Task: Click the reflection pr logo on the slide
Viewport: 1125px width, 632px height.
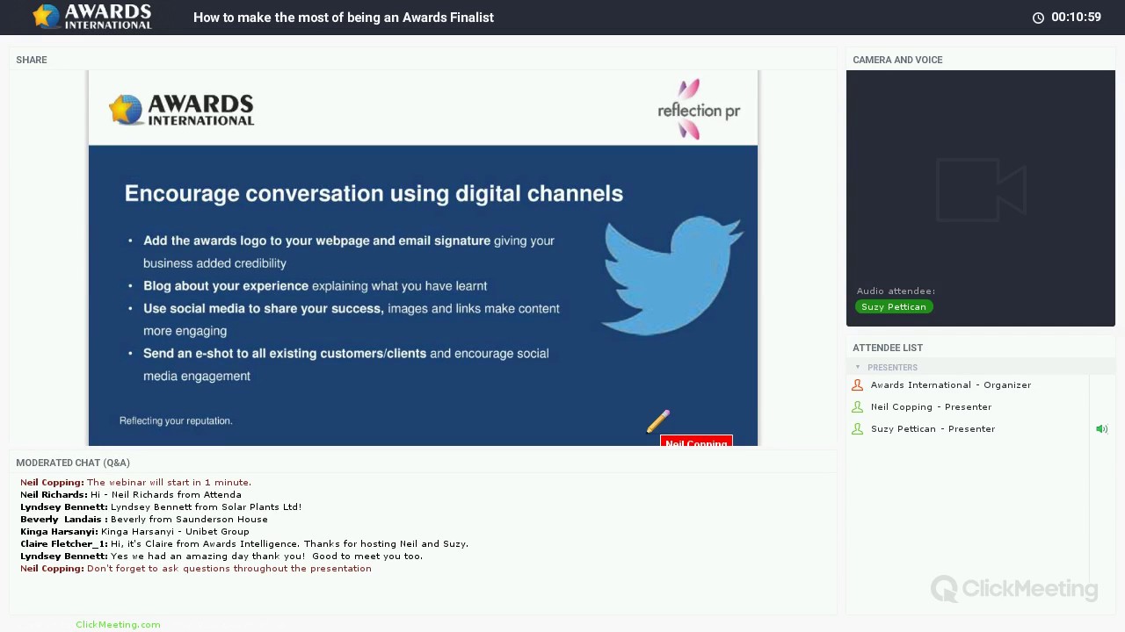Action: click(x=699, y=110)
